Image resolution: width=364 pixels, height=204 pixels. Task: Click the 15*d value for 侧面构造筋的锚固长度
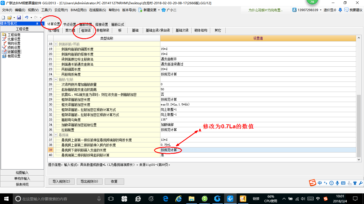pos(258,49)
